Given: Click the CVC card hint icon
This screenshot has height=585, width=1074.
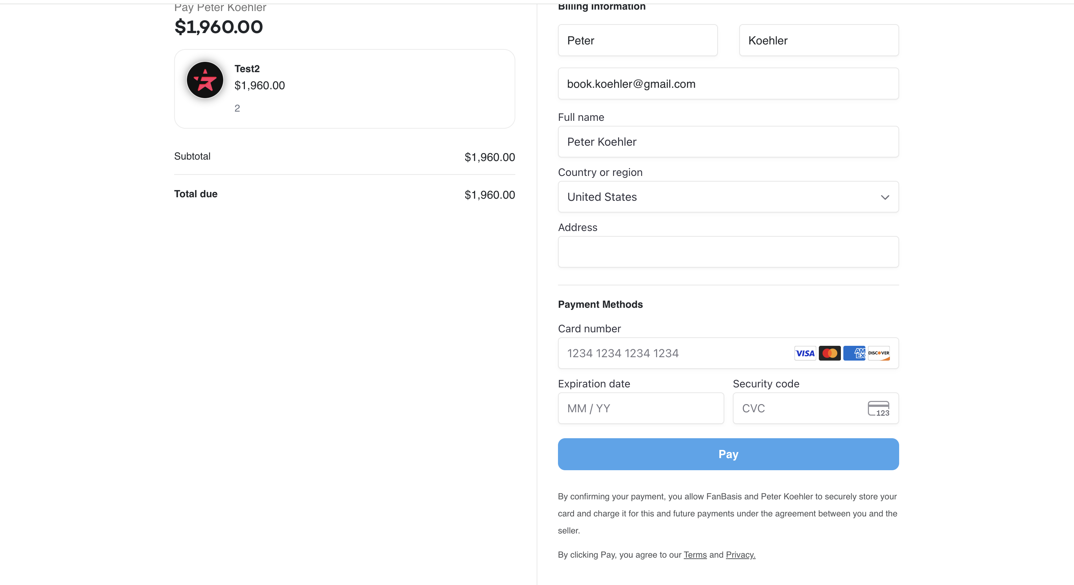Looking at the screenshot, I should 878,408.
